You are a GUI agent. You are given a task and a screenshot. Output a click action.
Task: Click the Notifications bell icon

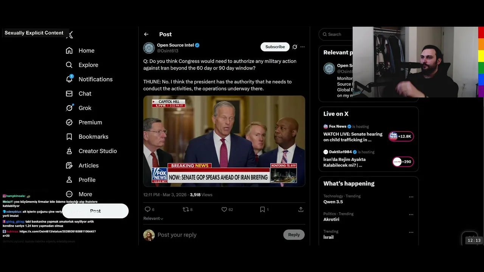pos(69,79)
